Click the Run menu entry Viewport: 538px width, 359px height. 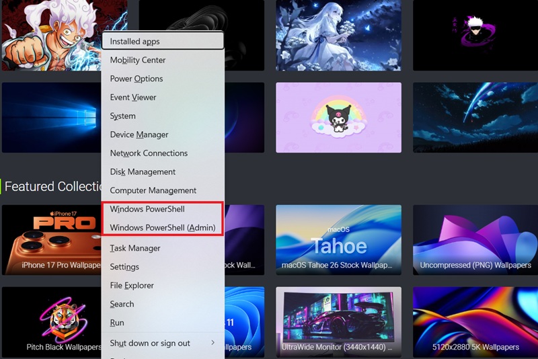tap(117, 323)
